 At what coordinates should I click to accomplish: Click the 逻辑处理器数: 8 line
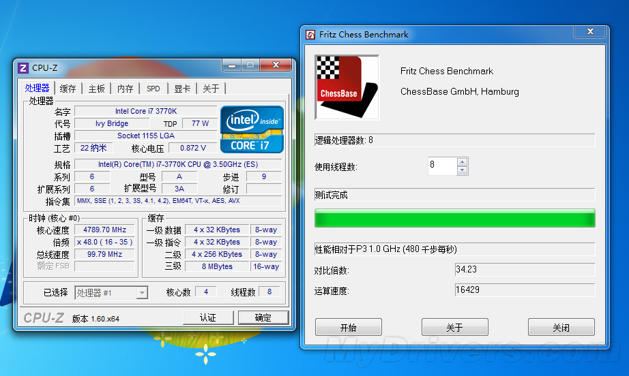[454, 140]
